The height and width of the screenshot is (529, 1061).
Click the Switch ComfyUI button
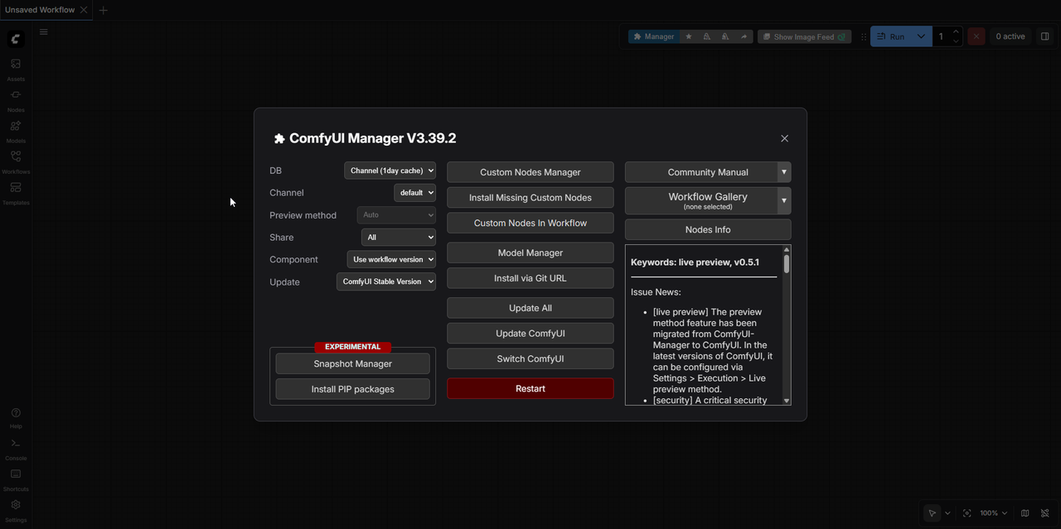tap(530, 358)
